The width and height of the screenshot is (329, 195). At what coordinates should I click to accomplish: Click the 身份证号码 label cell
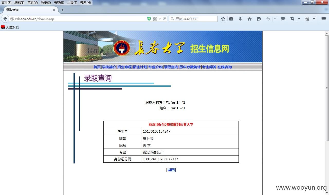(x=123, y=159)
